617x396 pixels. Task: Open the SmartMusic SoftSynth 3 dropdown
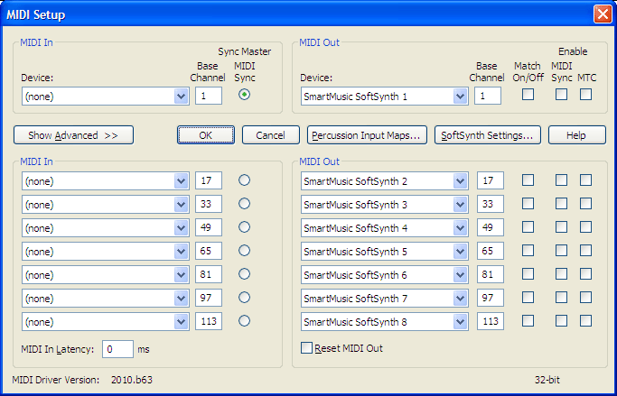tap(385, 205)
